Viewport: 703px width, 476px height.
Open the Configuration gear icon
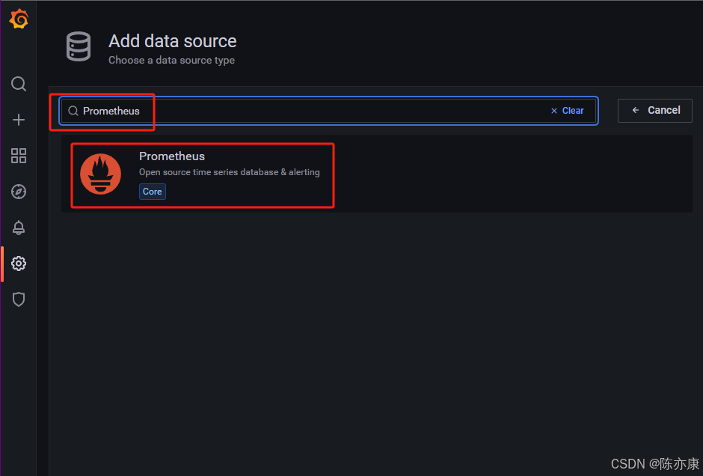[x=19, y=263]
